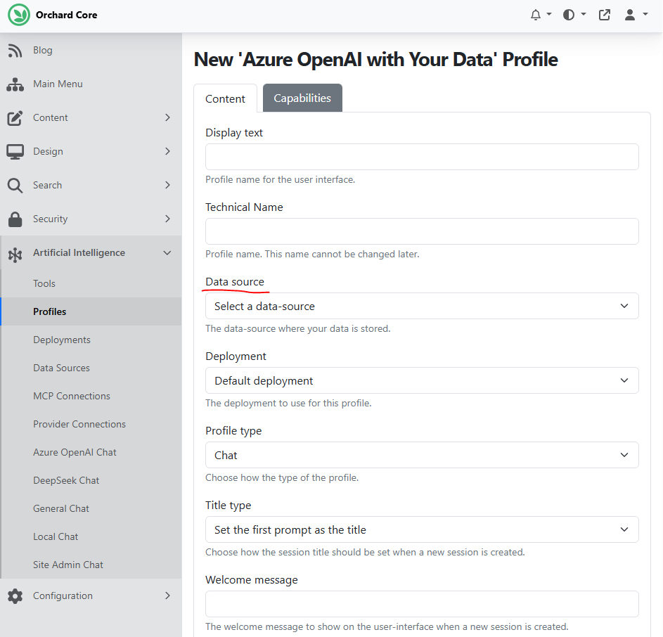The width and height of the screenshot is (663, 637).
Task: Click the Main Menu sitemap icon
Action: click(x=15, y=84)
